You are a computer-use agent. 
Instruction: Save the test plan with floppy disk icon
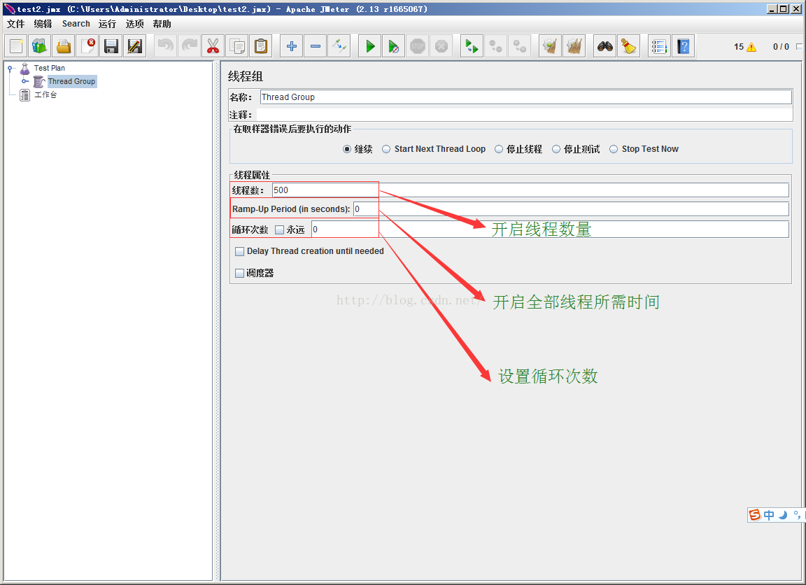pos(111,46)
